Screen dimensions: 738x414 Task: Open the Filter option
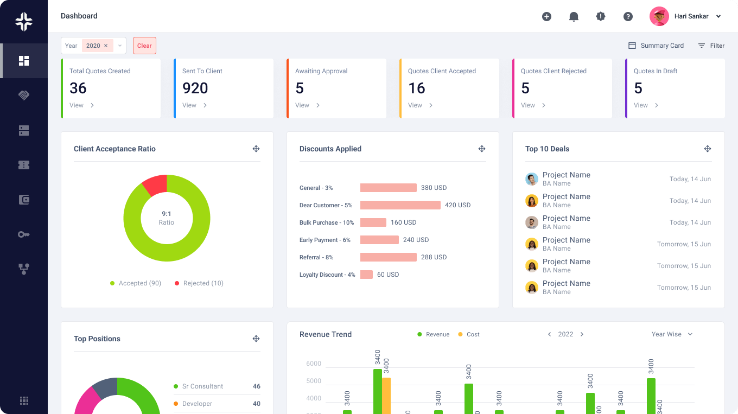point(711,46)
